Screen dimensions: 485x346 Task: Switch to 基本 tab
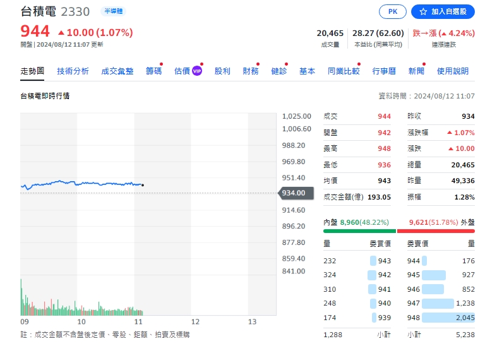coord(307,71)
